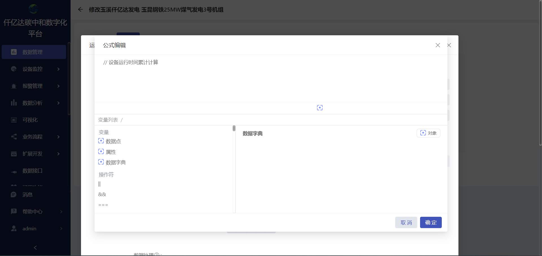Open the 业务流程 sidebar menu
The height and width of the screenshot is (256, 542).
click(x=34, y=137)
